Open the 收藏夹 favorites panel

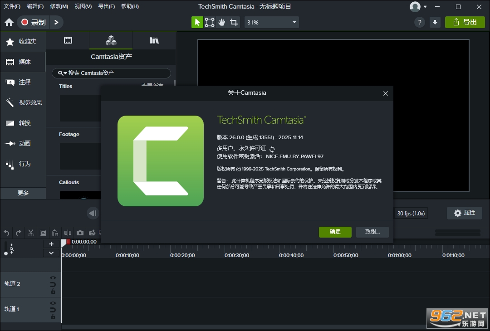tap(23, 42)
